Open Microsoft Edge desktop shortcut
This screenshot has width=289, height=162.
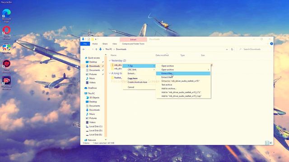coord(6,15)
